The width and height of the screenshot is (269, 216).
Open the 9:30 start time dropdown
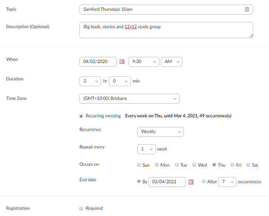click(x=144, y=61)
